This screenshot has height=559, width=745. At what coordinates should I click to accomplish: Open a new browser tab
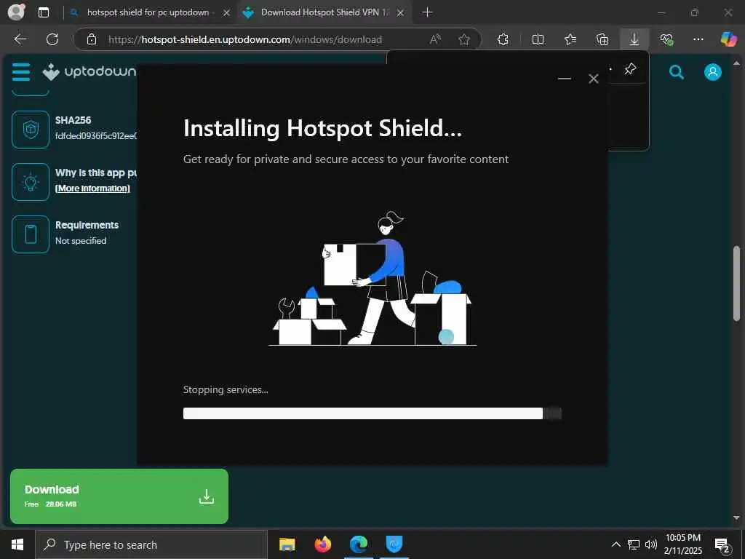click(x=427, y=12)
